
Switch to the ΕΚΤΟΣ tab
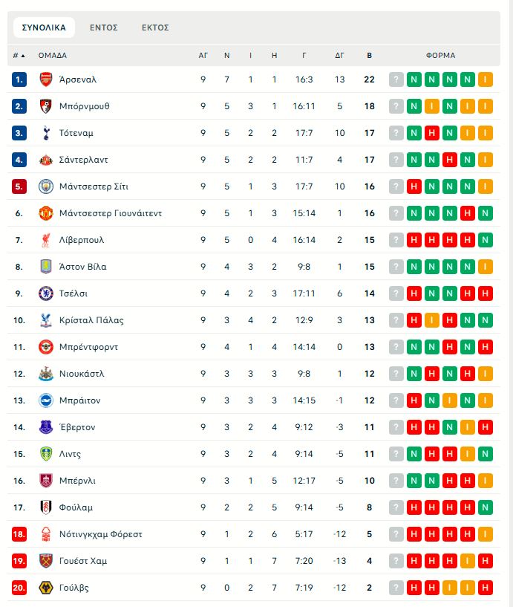[155, 27]
